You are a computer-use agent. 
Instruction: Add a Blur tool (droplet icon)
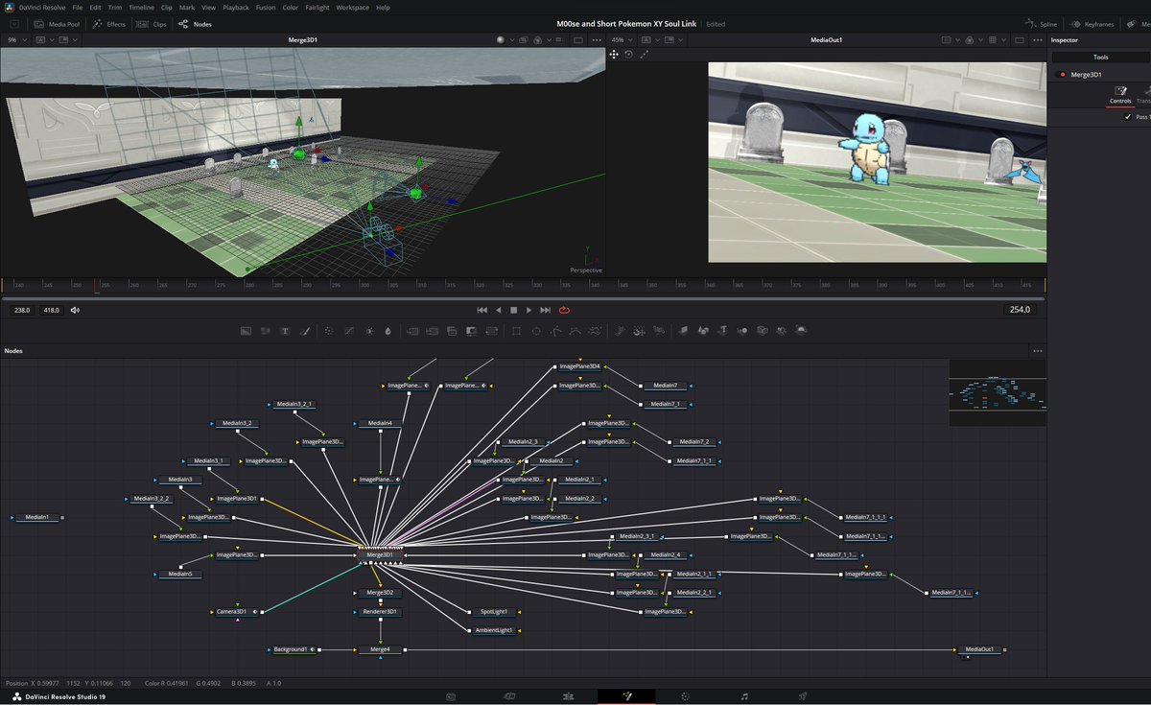coord(388,330)
